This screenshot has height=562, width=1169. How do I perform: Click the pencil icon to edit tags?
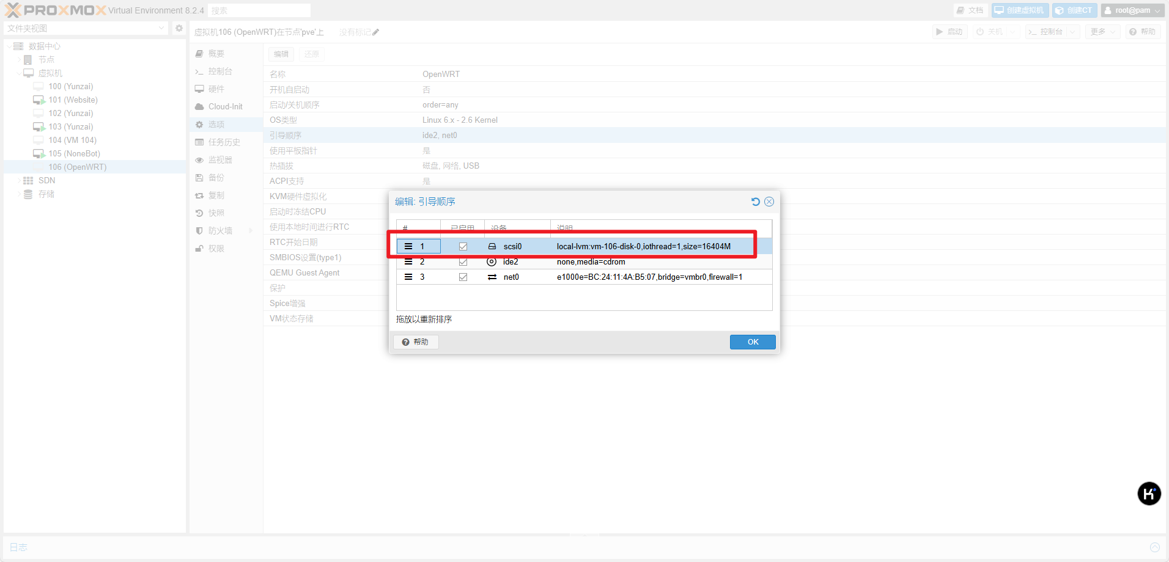click(376, 32)
